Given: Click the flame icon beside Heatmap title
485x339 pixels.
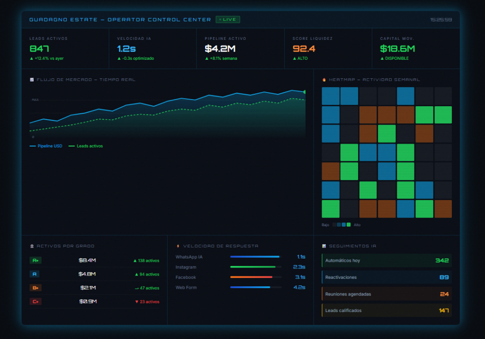Looking at the screenshot, I should (x=324, y=80).
